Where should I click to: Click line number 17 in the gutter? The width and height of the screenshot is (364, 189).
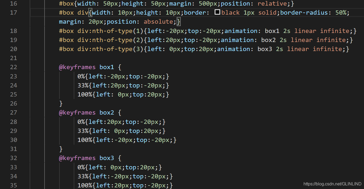click(x=13, y=12)
